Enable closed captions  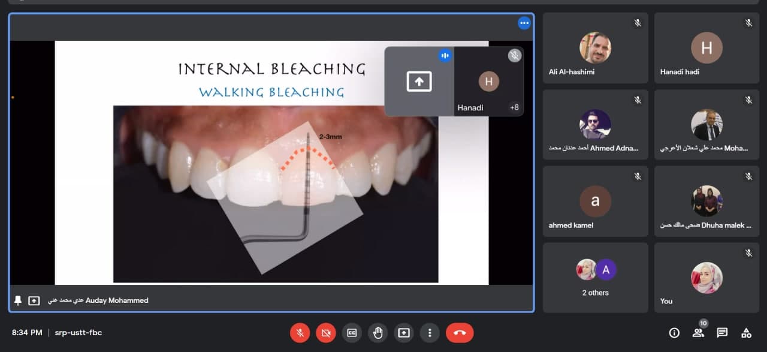(352, 332)
